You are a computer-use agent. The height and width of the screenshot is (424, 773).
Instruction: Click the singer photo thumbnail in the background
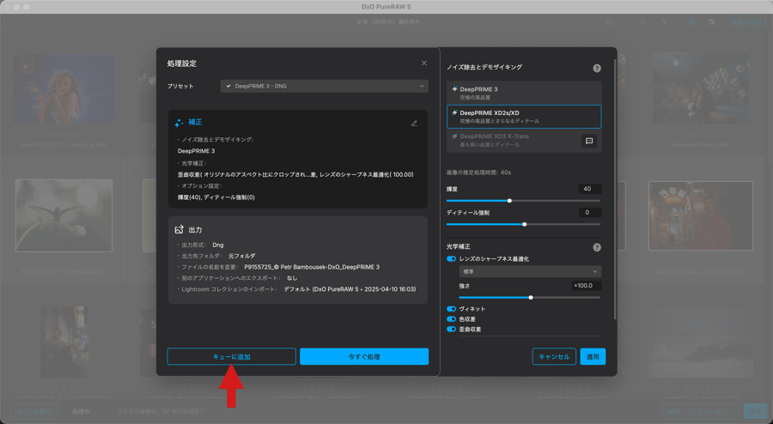(64, 88)
